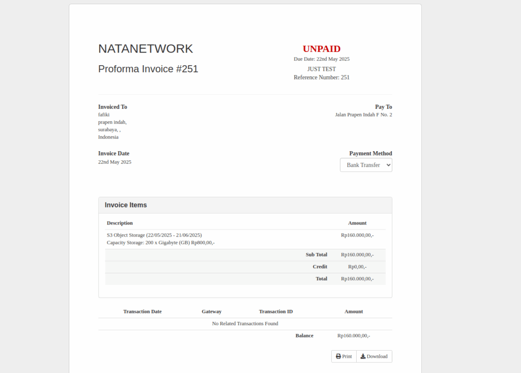This screenshot has height=373, width=521.
Task: Click the Download button
Action: pos(374,356)
